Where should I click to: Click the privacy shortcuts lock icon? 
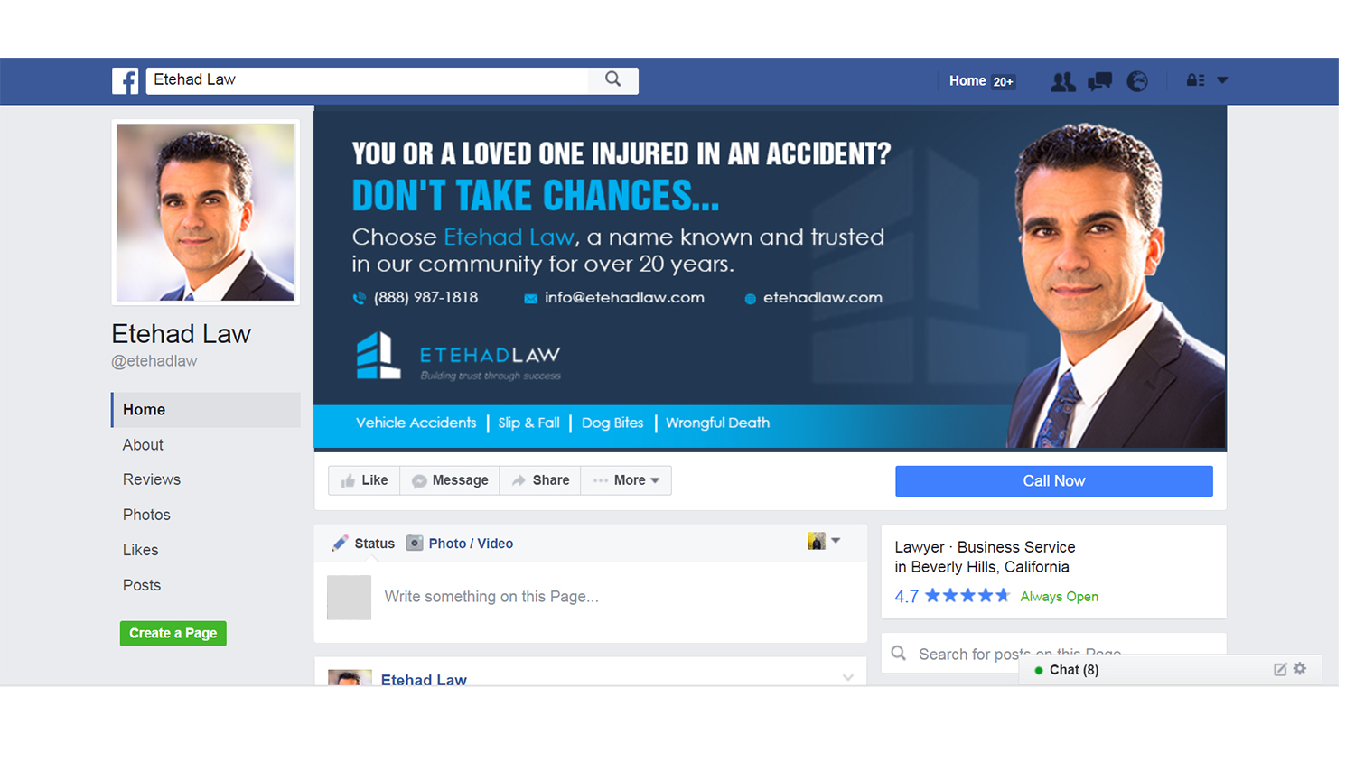click(1195, 80)
